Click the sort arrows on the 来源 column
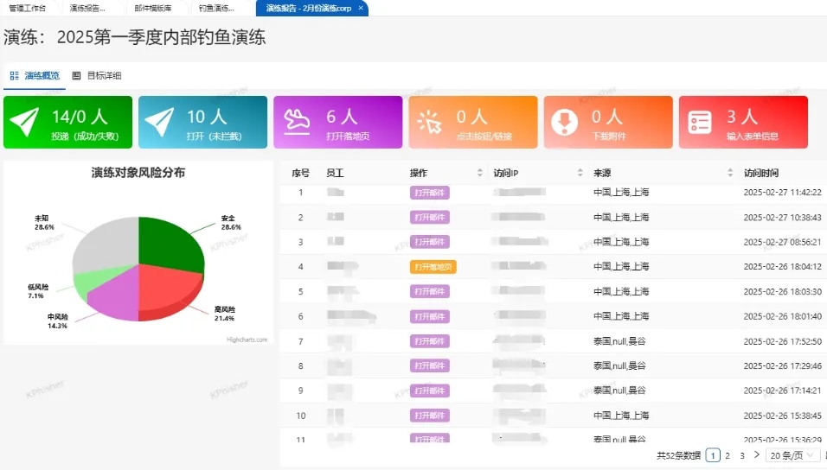The height and width of the screenshot is (470, 827). pos(728,173)
